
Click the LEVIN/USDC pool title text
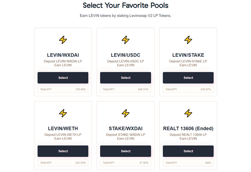coord(125,55)
